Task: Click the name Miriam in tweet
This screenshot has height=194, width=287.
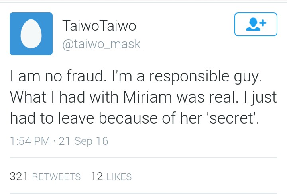Action: pyautogui.click(x=147, y=97)
